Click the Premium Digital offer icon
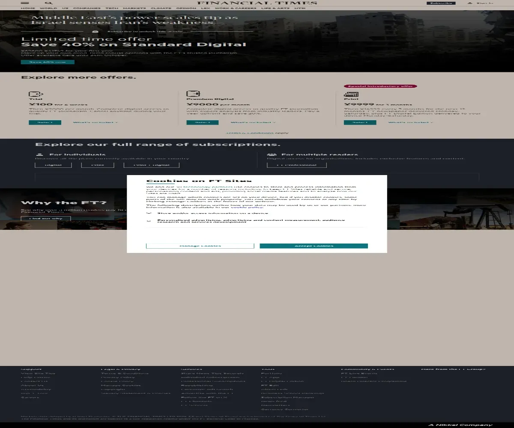 193,94
